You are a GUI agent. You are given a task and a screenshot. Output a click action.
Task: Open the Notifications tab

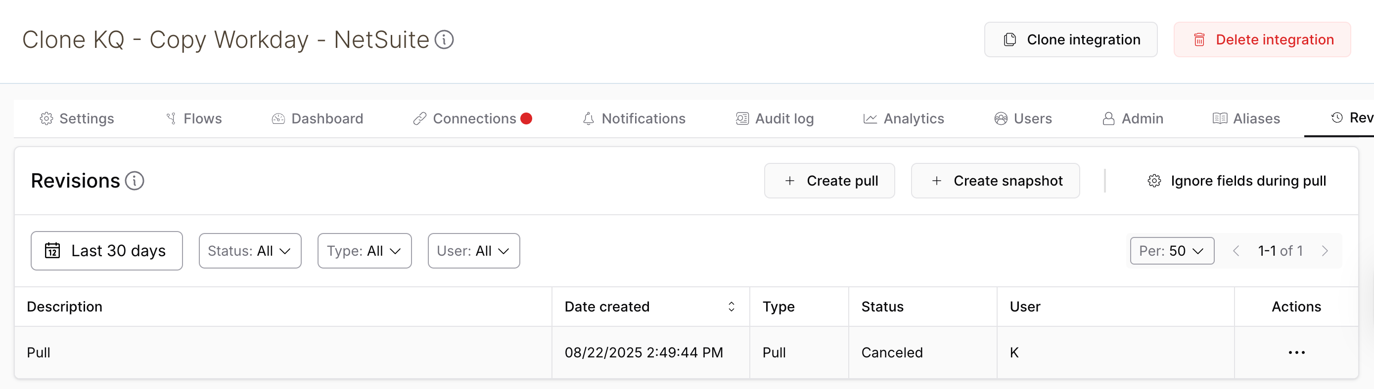click(634, 118)
